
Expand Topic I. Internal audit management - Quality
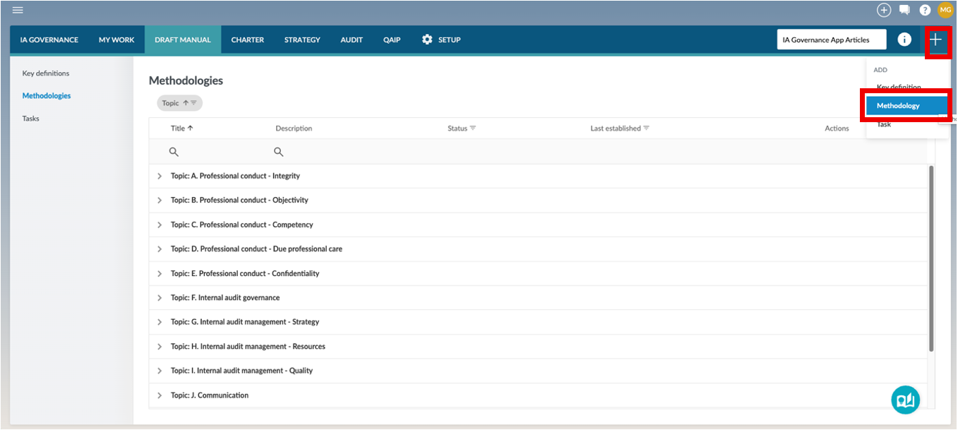pyautogui.click(x=160, y=371)
